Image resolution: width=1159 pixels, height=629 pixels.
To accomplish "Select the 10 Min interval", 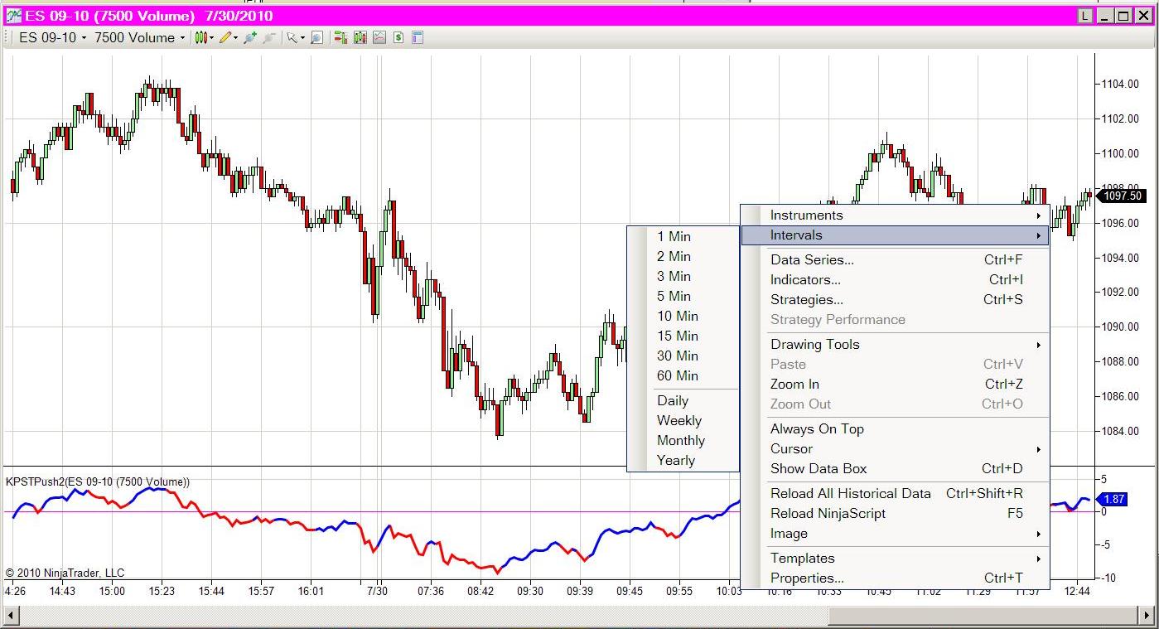I will [682, 316].
